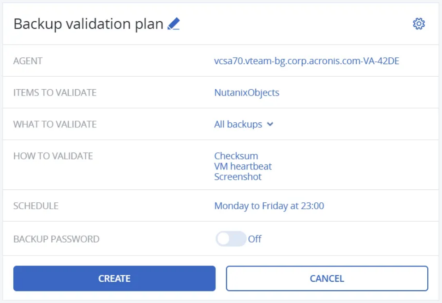Click the chevron arrow next to All backups
Image resolution: width=442 pixels, height=303 pixels.
point(270,124)
